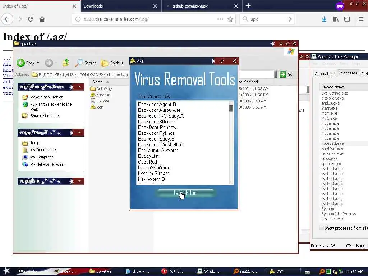Select notepad.exe process in Task Manager

[332, 143]
